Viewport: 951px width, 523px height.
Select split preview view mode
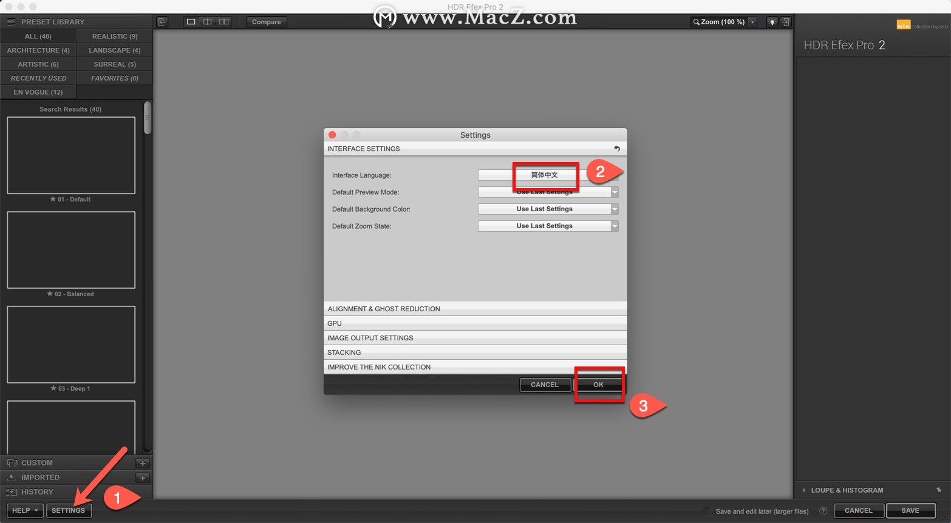[208, 22]
